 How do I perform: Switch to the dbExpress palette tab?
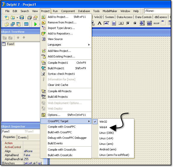161,17
